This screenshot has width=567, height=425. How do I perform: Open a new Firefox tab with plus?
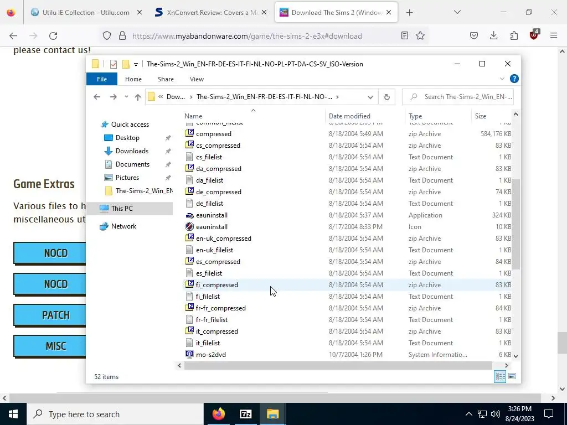[409, 13]
